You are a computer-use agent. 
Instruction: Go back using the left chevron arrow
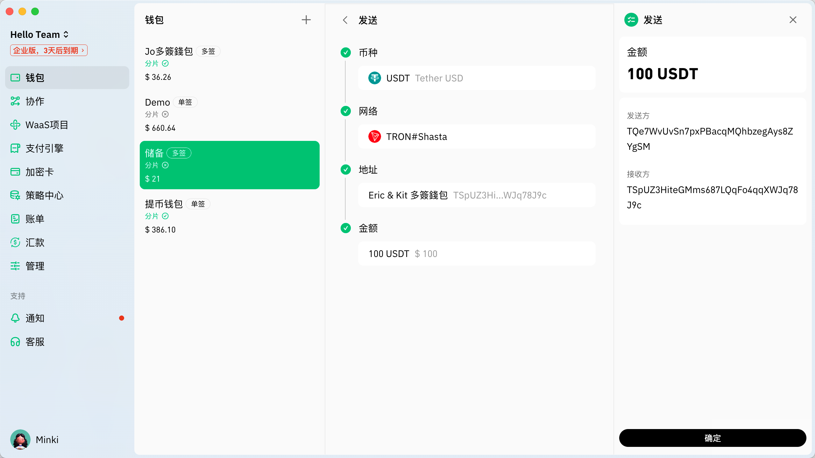tap(345, 20)
